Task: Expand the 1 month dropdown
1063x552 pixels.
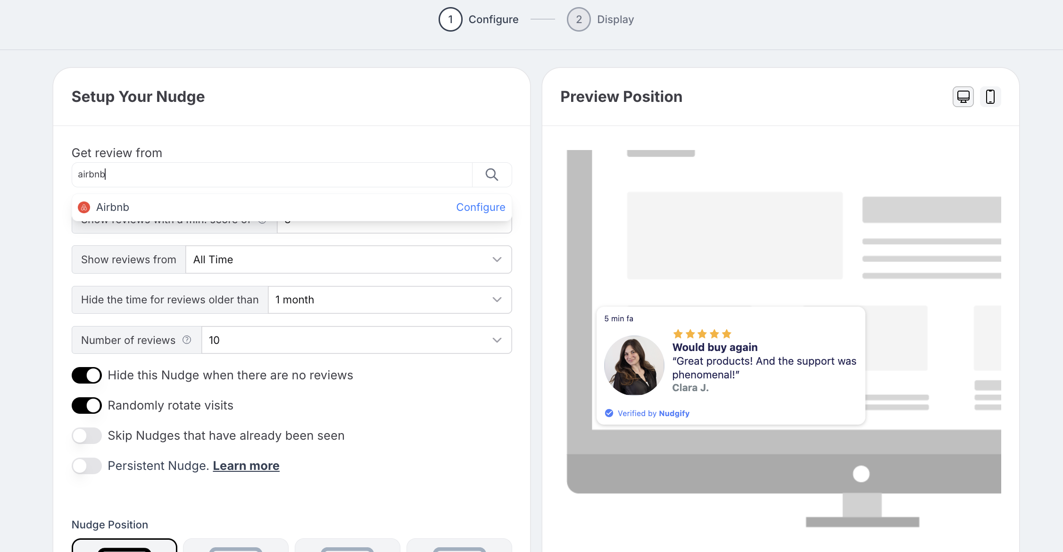Action: (389, 300)
